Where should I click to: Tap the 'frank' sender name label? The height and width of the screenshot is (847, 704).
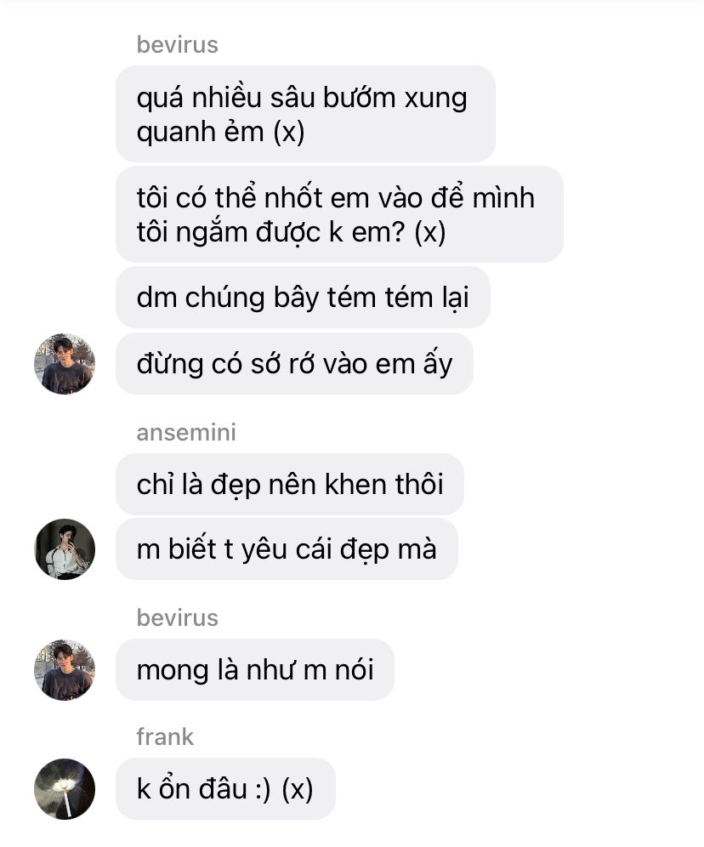point(165,736)
